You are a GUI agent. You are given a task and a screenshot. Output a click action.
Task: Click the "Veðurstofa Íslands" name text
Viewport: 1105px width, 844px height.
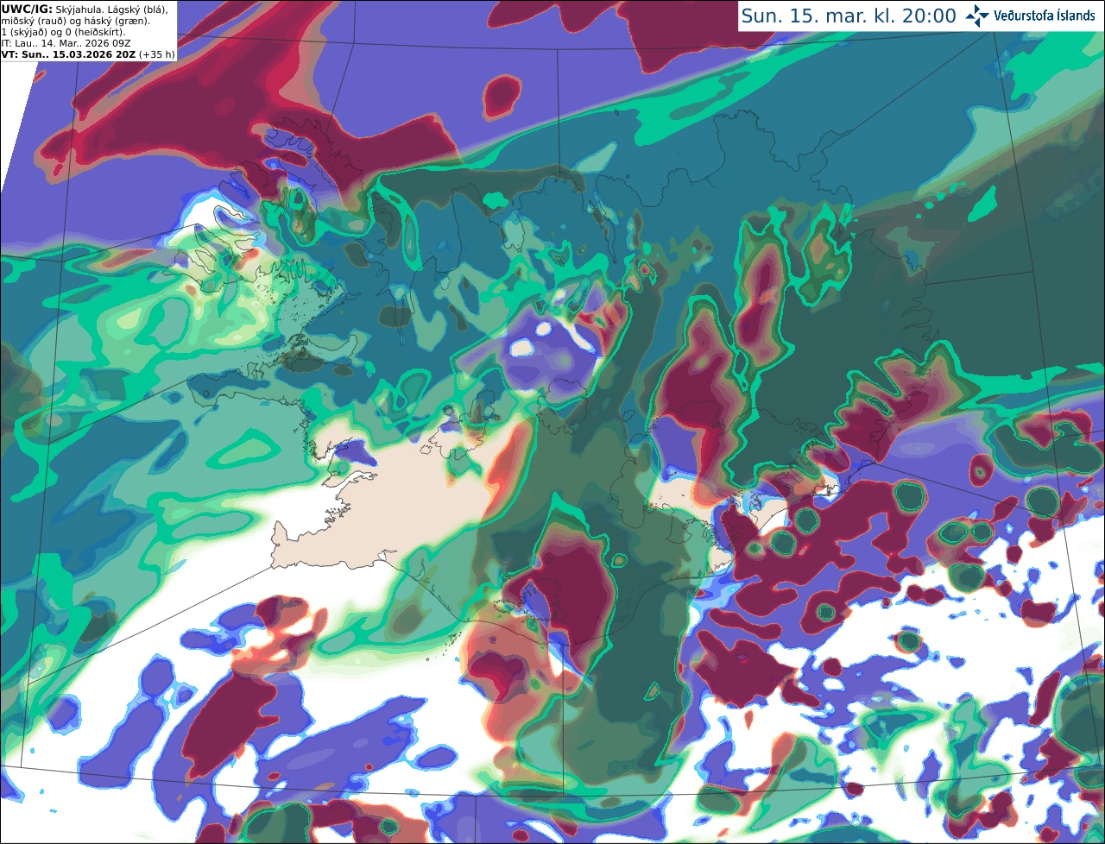[x=1045, y=16]
